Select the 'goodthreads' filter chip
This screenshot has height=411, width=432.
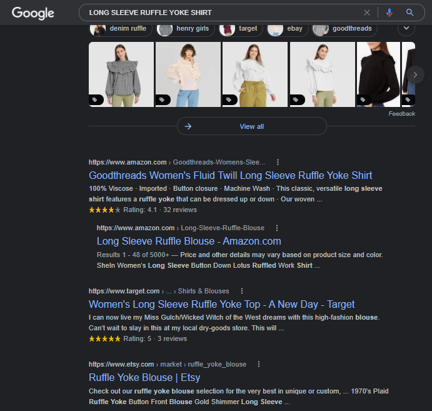[344, 29]
